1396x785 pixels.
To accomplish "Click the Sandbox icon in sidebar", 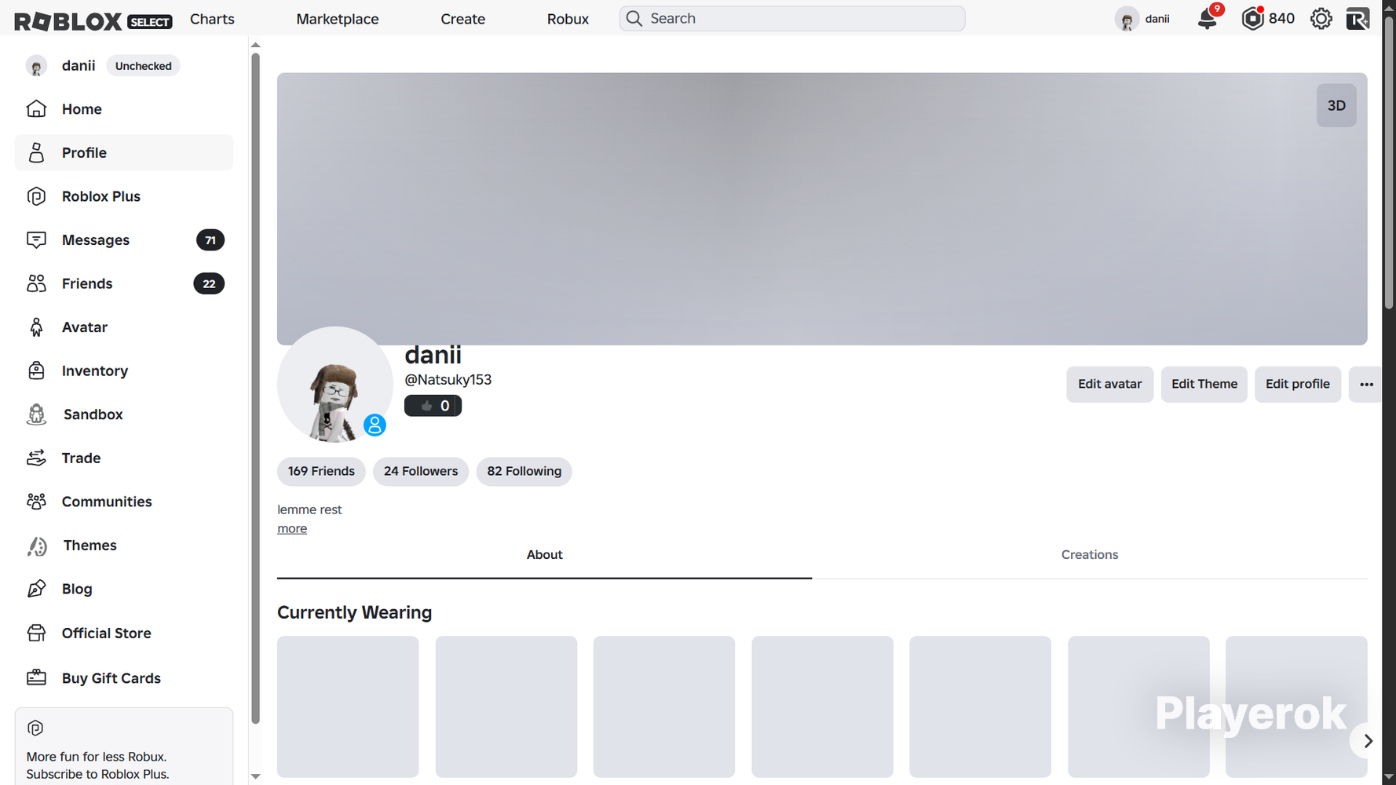I will [36, 414].
